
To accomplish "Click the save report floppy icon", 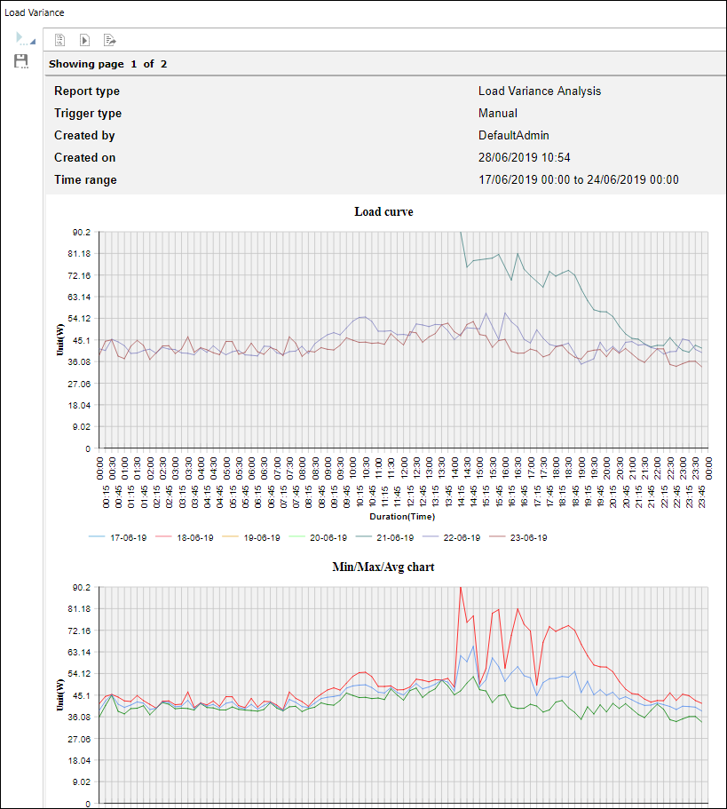I will [21, 61].
